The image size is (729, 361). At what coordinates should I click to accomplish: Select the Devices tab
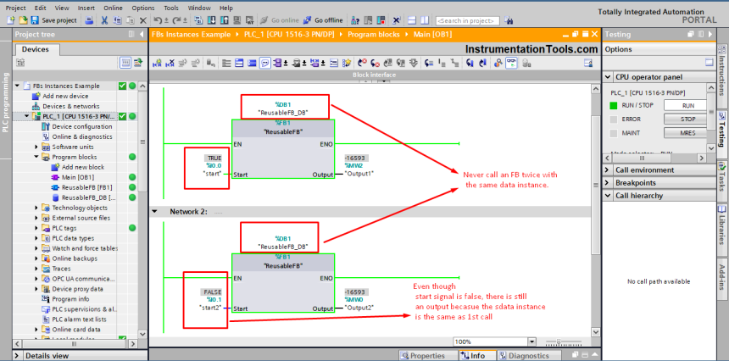(36, 49)
